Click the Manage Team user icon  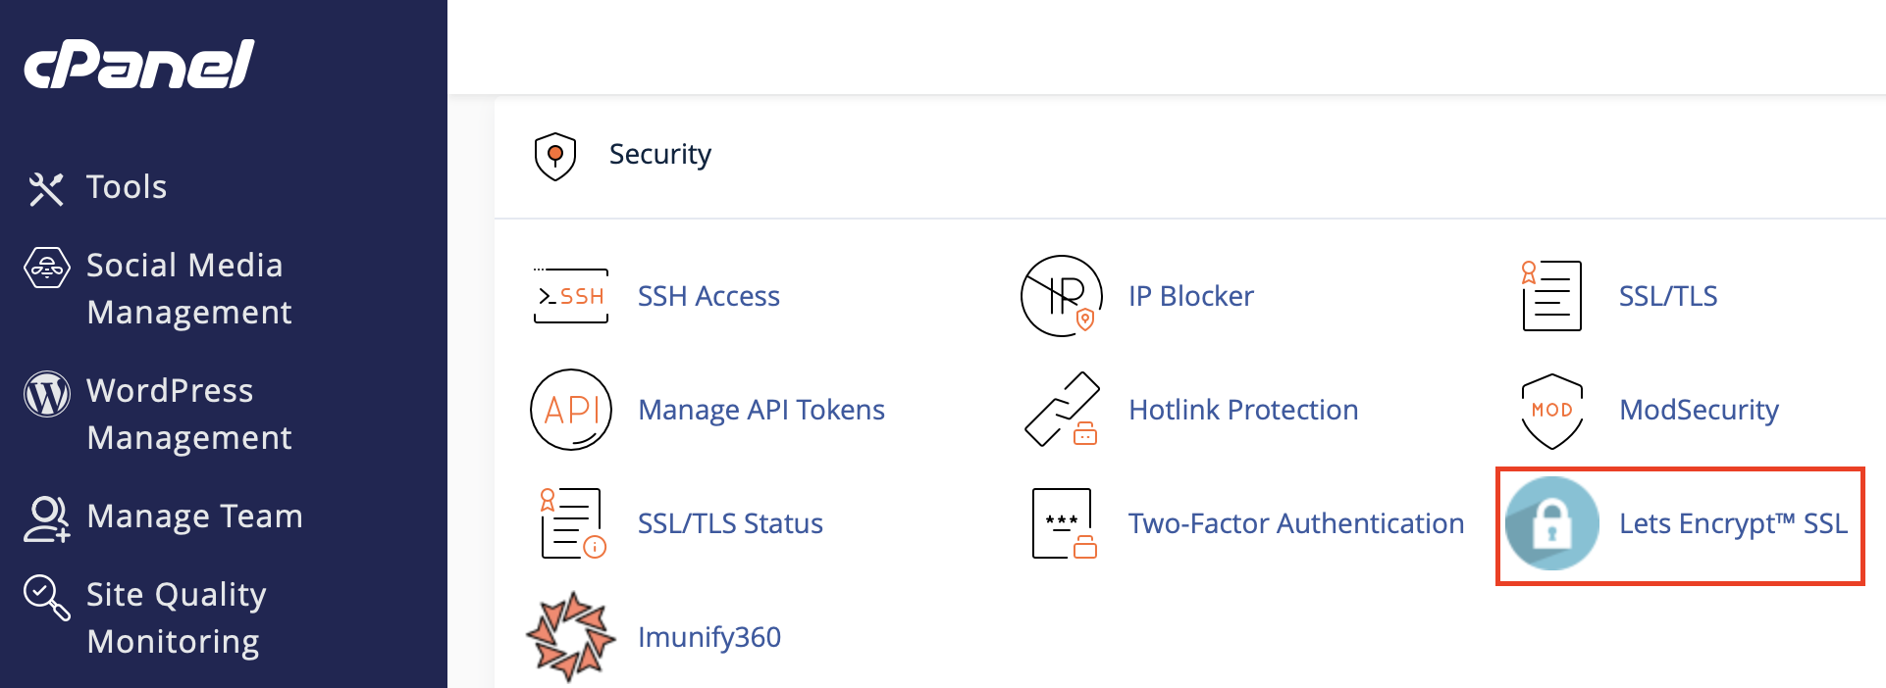click(x=47, y=518)
